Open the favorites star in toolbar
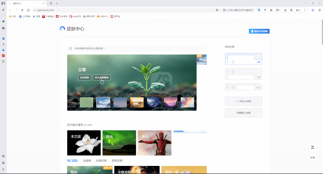Image resolution: width=323 pixels, height=174 pixels. (x=291, y=10)
